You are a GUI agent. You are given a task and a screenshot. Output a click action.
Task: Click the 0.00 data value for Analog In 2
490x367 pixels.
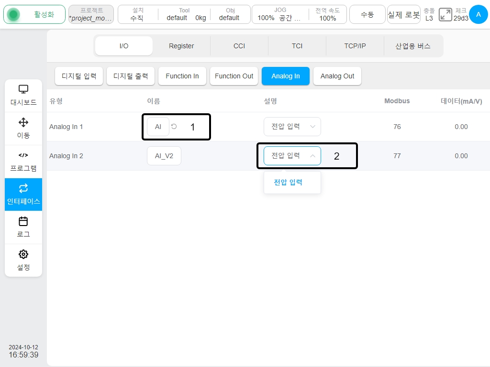click(461, 156)
